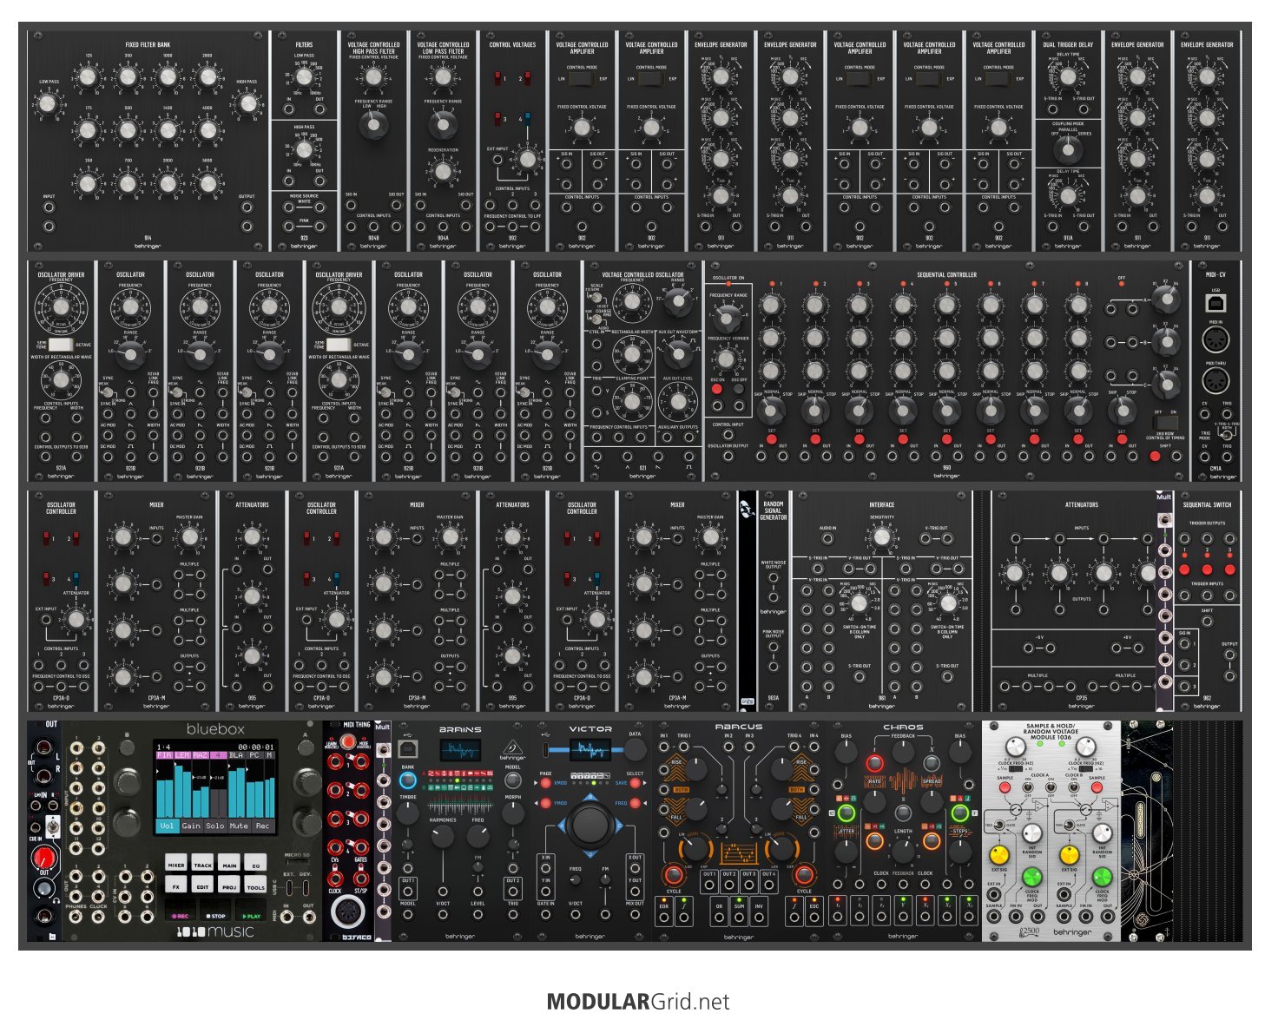Click SET button for step 1 on 960
Viewport: 1278px width, 1020px height.
coord(771,438)
